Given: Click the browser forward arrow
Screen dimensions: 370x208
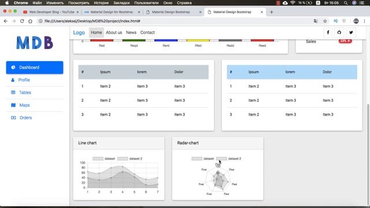Looking at the screenshot, I should [14, 21].
